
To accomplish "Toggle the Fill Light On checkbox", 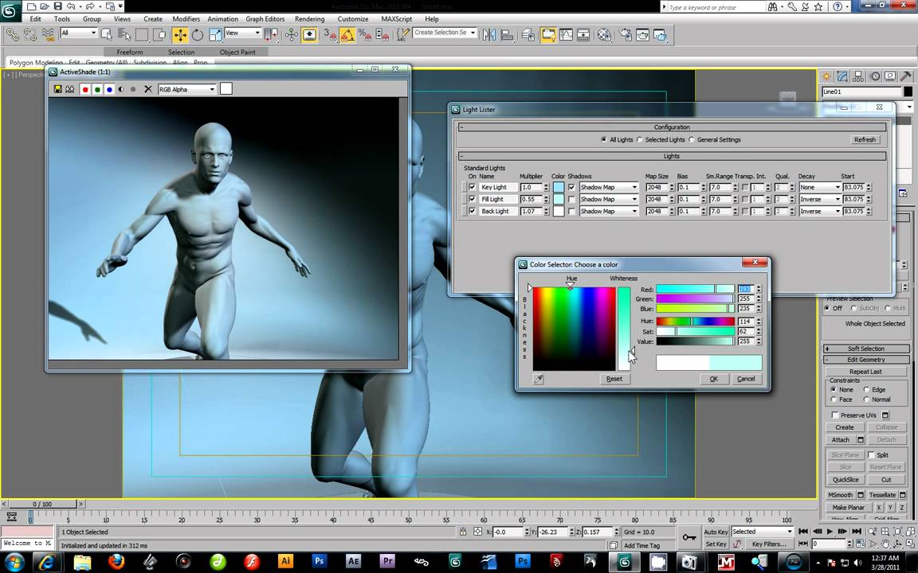I will [472, 200].
